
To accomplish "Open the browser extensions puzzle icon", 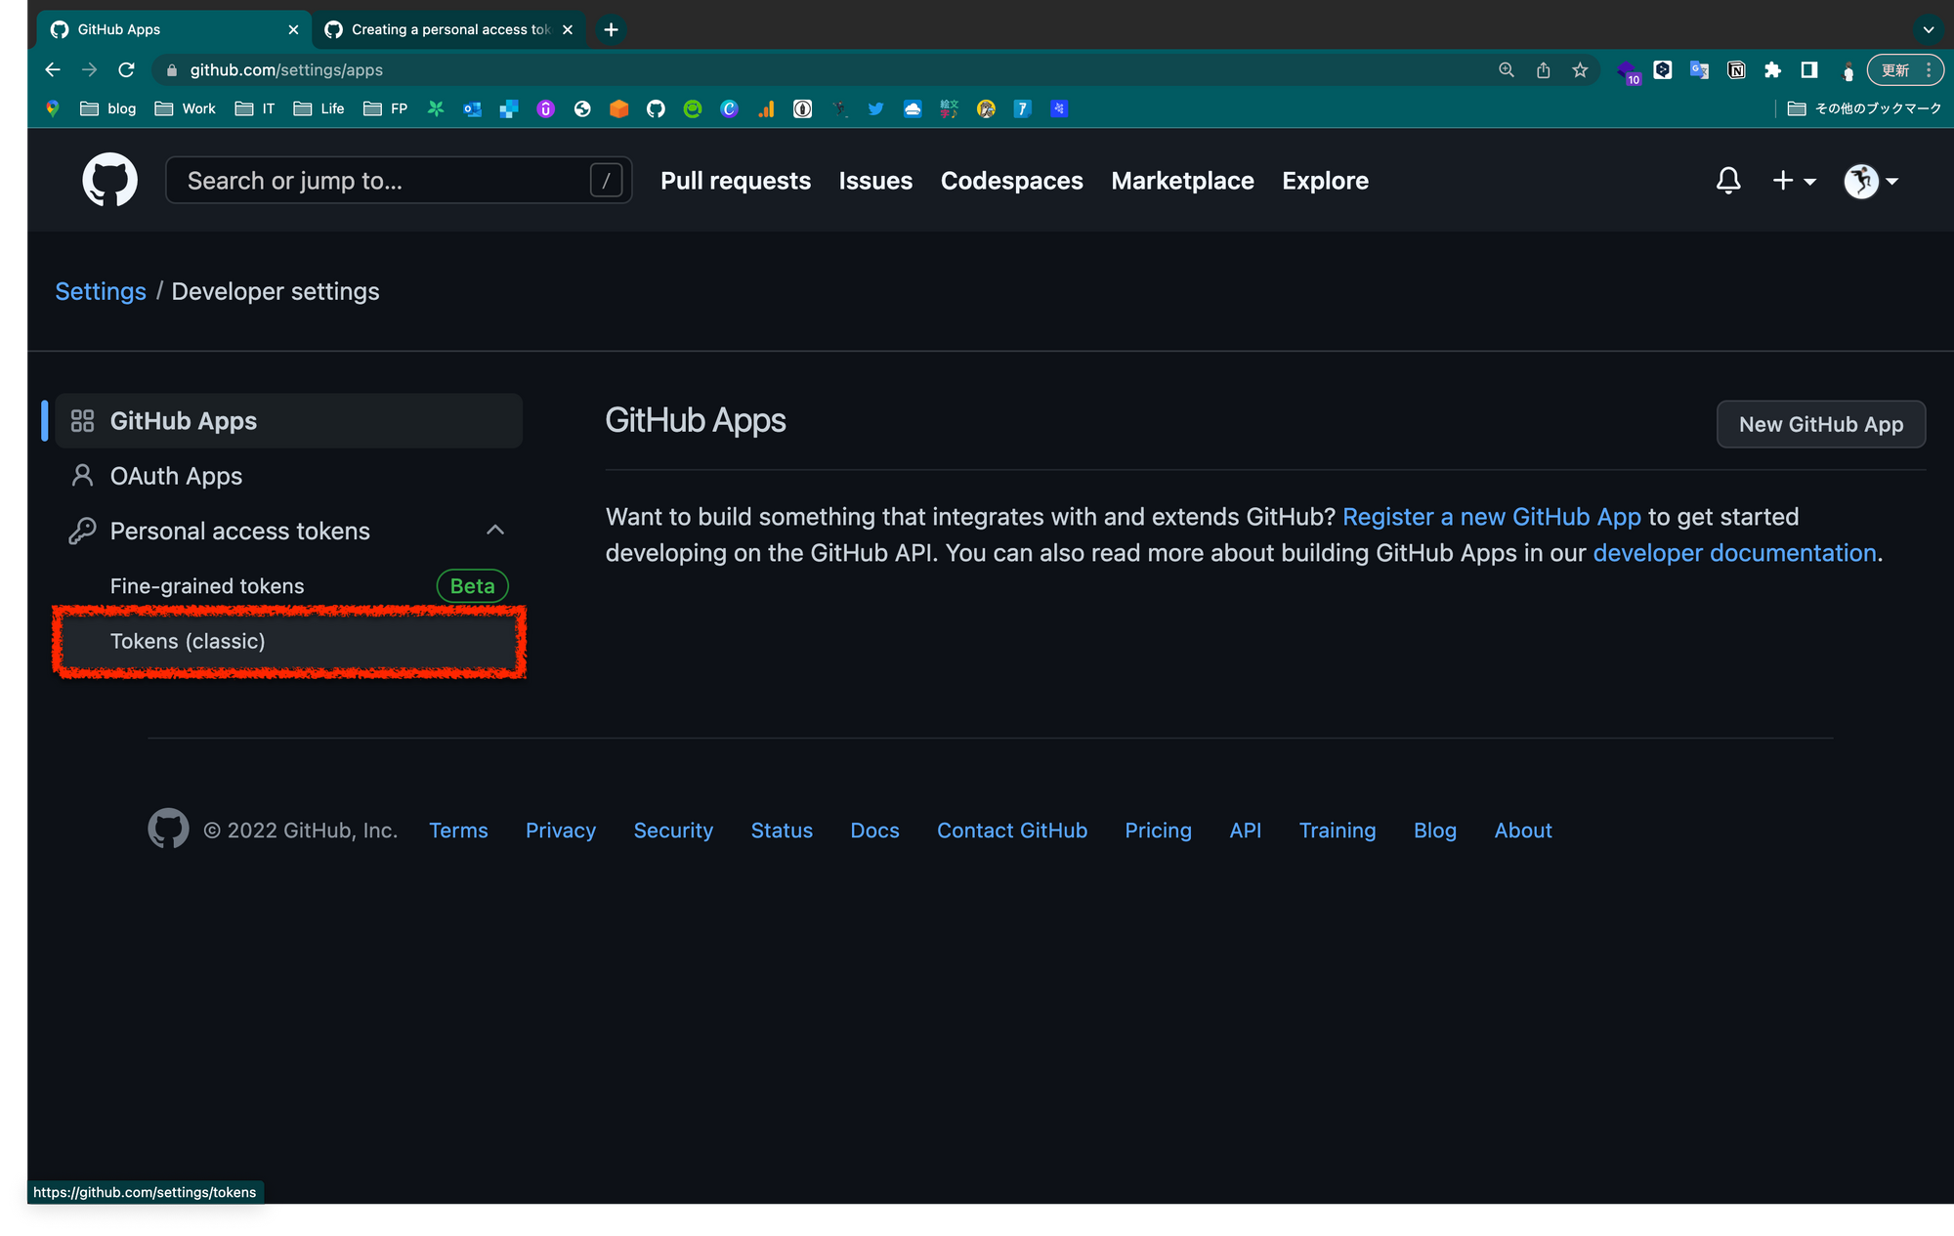I will pyautogui.click(x=1772, y=69).
